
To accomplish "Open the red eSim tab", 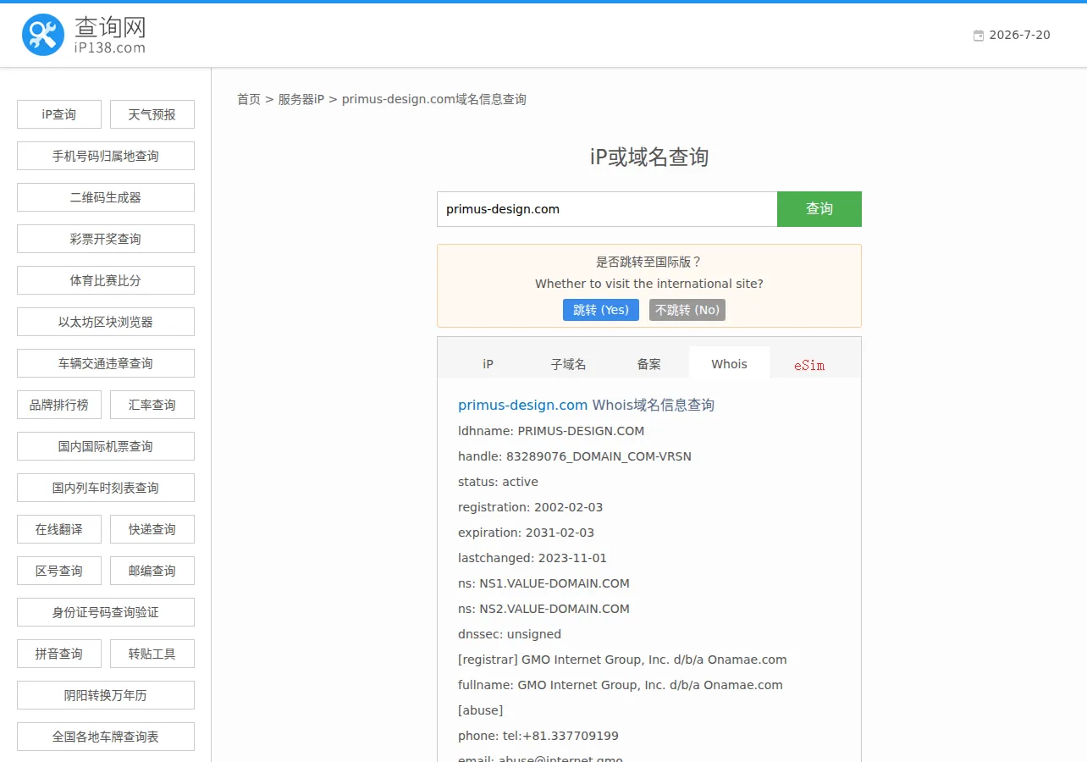I will click(x=809, y=365).
